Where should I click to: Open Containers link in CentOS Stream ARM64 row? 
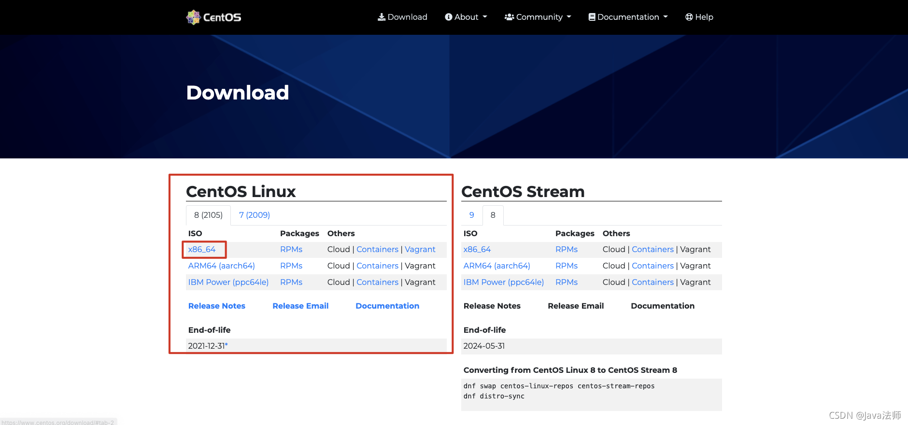(x=653, y=266)
